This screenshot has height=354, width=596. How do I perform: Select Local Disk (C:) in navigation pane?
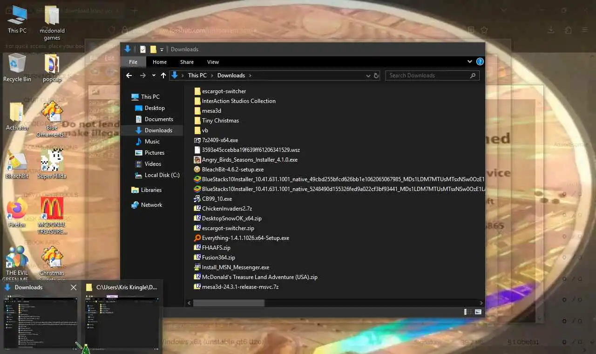157,175
